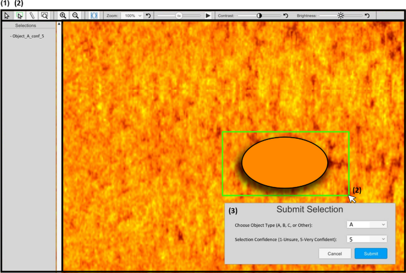
Task: Reset brightness with the undo arrow
Action: [367, 15]
